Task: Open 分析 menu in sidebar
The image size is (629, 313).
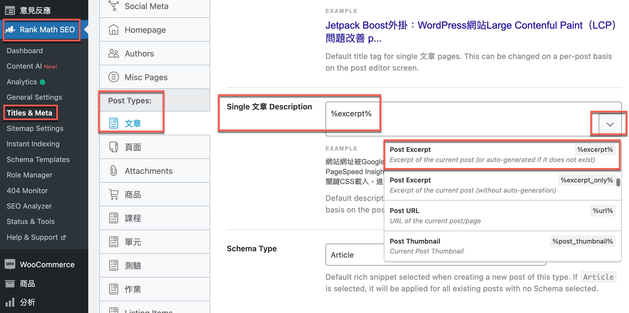Action: tap(44, 302)
